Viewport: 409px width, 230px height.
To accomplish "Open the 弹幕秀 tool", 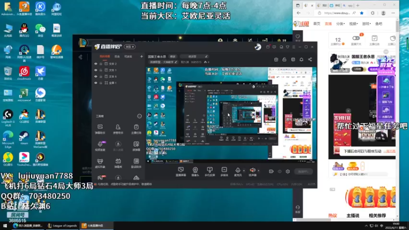I will coord(118,163).
